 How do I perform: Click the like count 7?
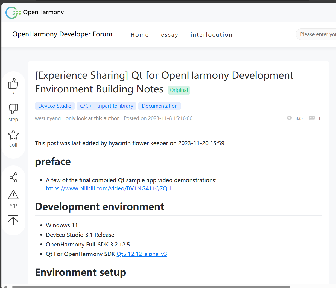point(13,94)
